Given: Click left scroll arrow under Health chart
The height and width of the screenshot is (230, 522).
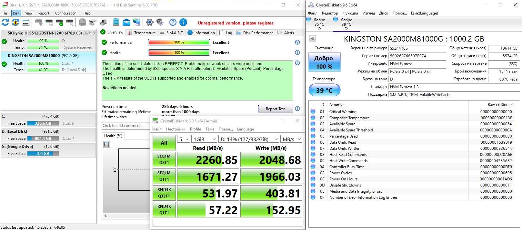Looking at the screenshot, I should click(x=105, y=216).
